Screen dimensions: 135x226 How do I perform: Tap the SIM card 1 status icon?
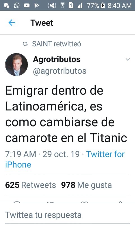click(x=71, y=5)
